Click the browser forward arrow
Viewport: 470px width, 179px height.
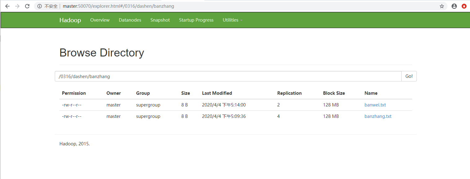tap(17, 6)
